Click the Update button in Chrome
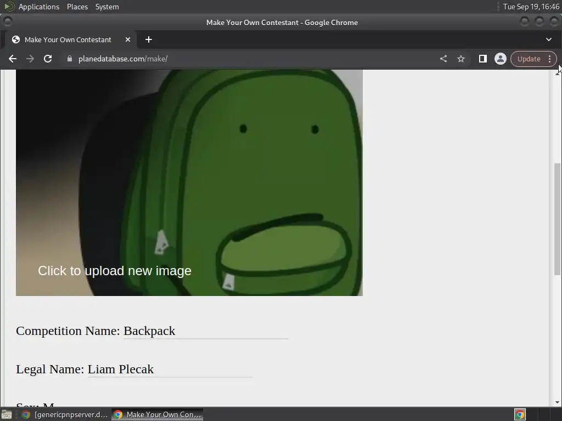Image resolution: width=562 pixels, height=421 pixels. point(529,59)
